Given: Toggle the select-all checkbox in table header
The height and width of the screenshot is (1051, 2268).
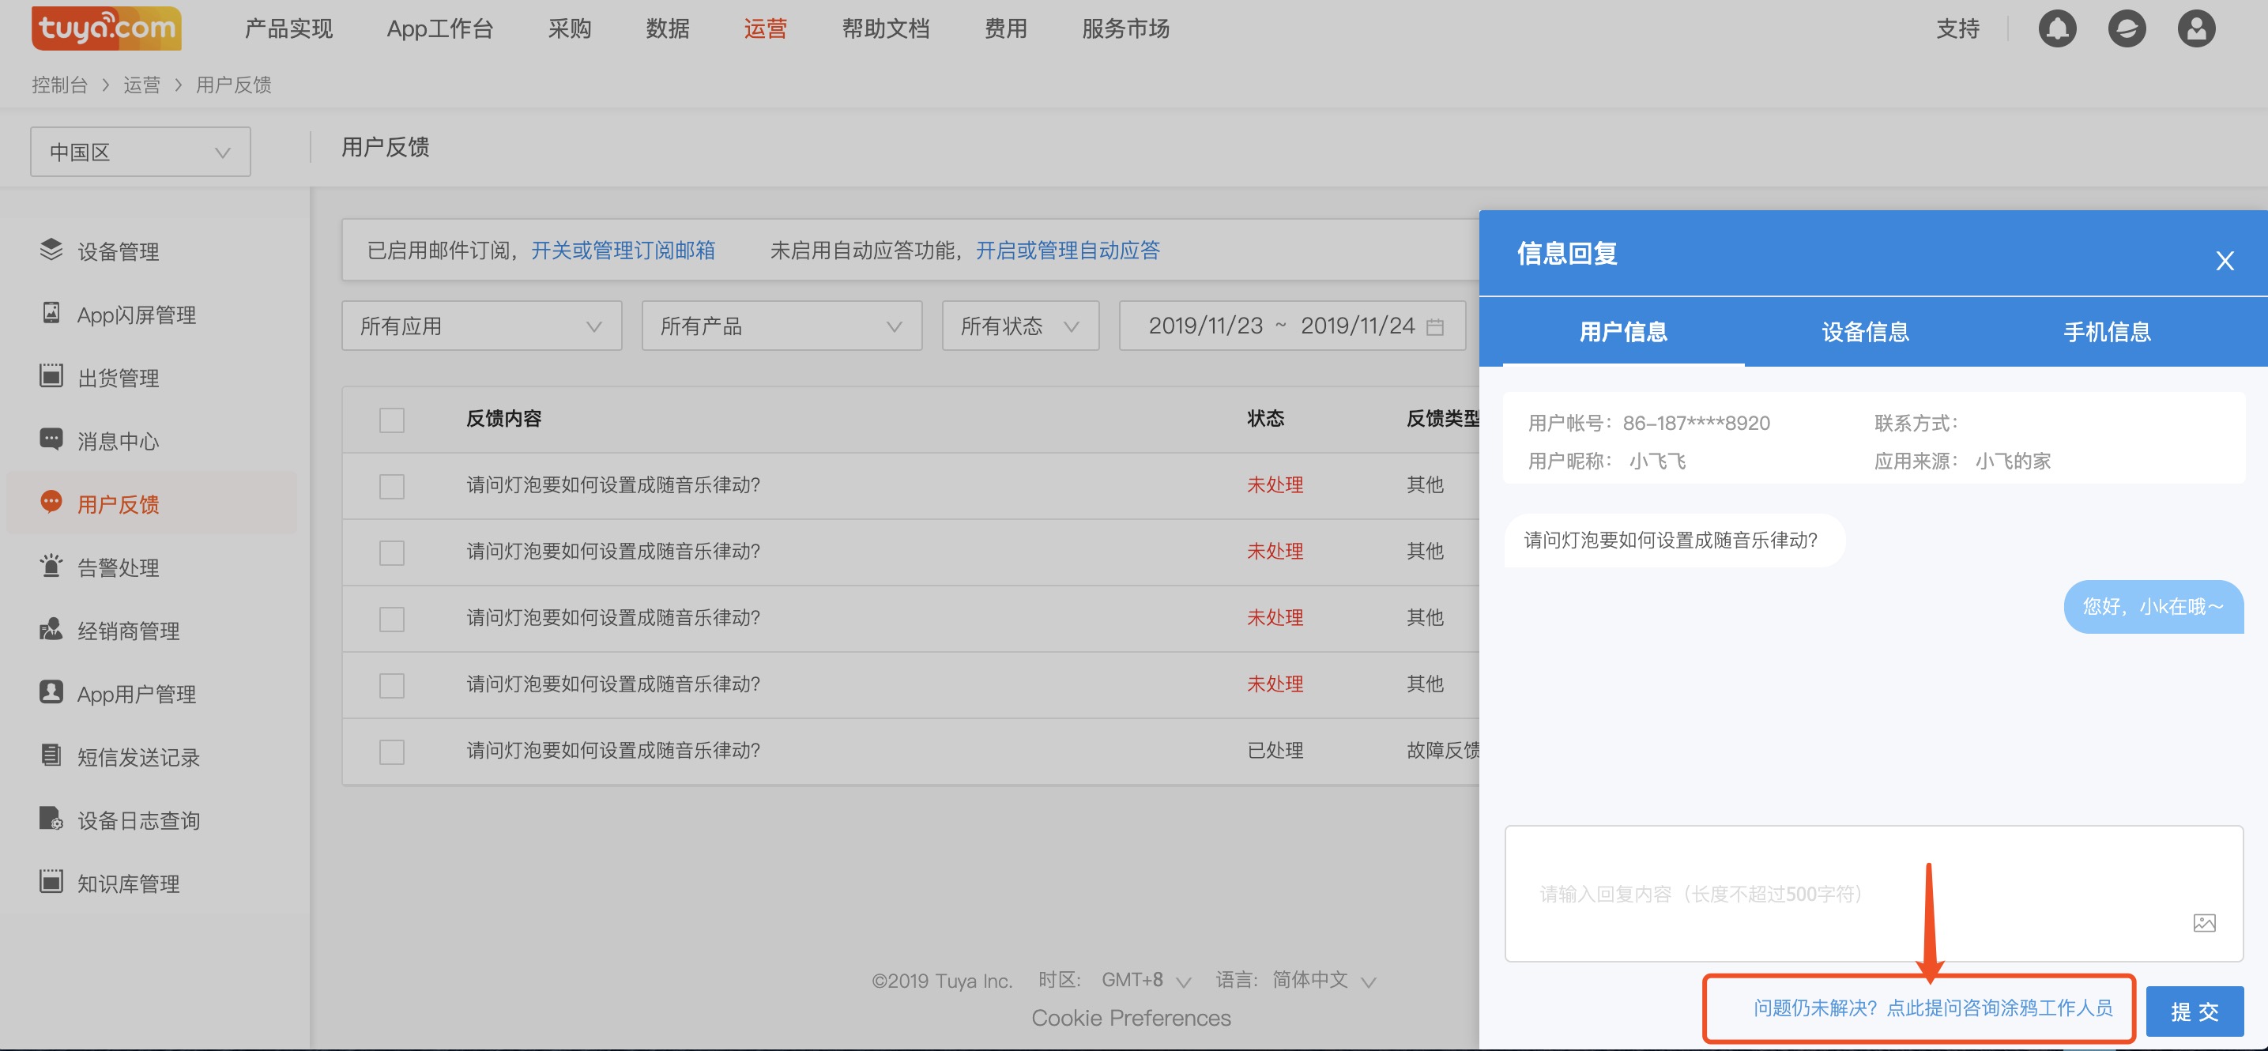Looking at the screenshot, I should [392, 420].
